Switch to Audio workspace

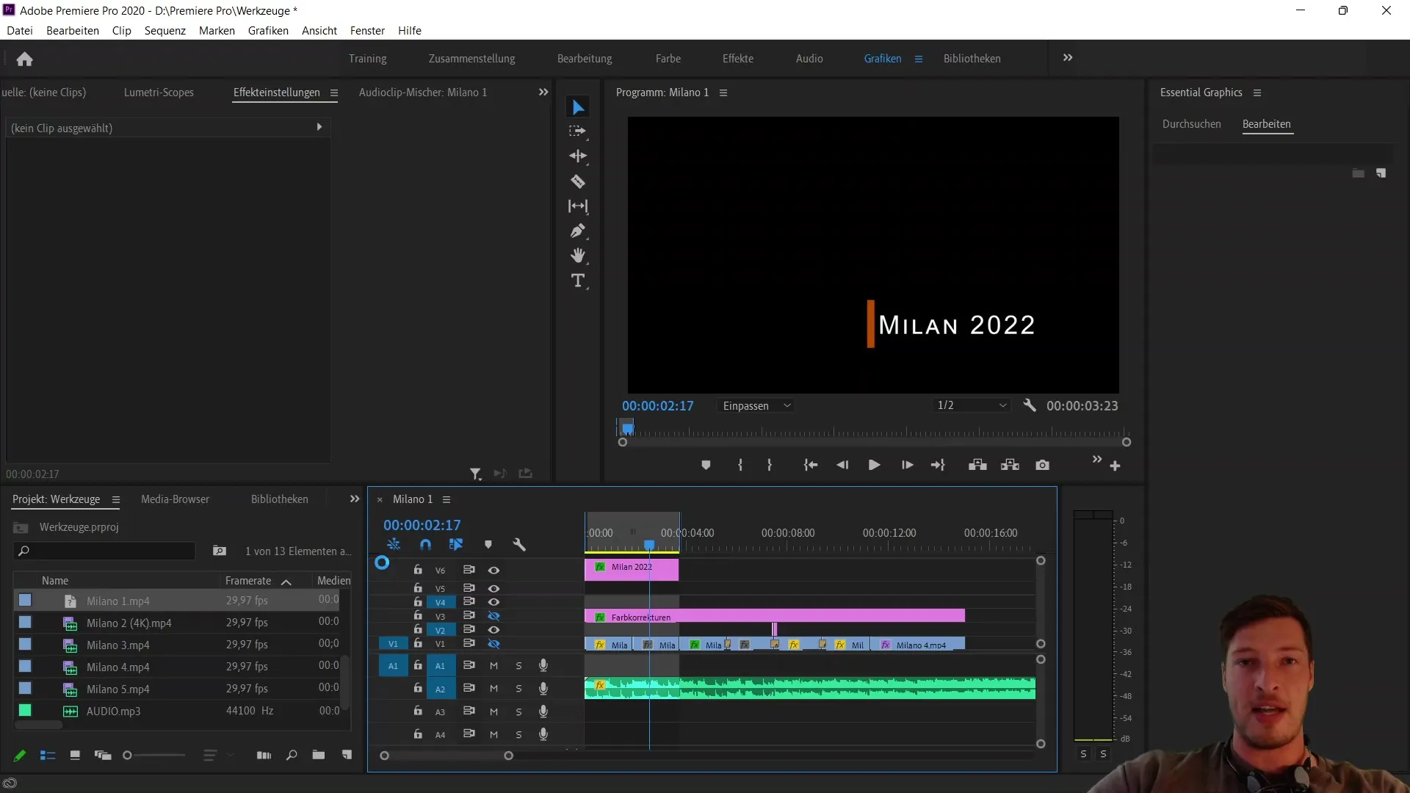tap(809, 59)
